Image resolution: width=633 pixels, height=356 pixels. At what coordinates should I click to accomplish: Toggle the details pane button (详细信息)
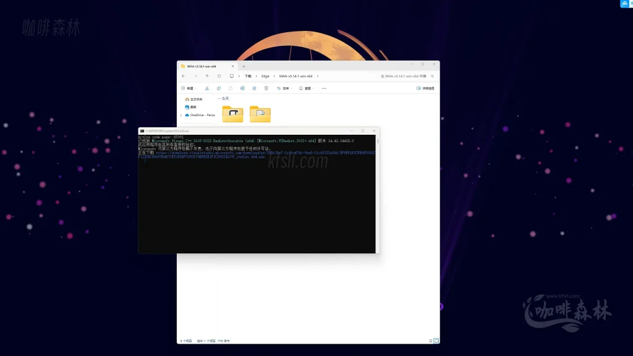[425, 88]
